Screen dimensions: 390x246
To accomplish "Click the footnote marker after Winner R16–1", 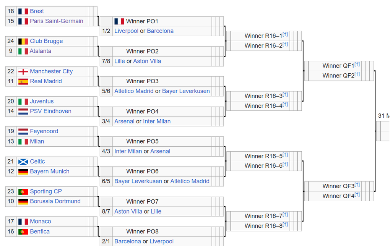I will pos(285,34).
